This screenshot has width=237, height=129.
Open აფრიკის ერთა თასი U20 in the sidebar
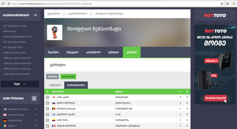tap(17, 58)
